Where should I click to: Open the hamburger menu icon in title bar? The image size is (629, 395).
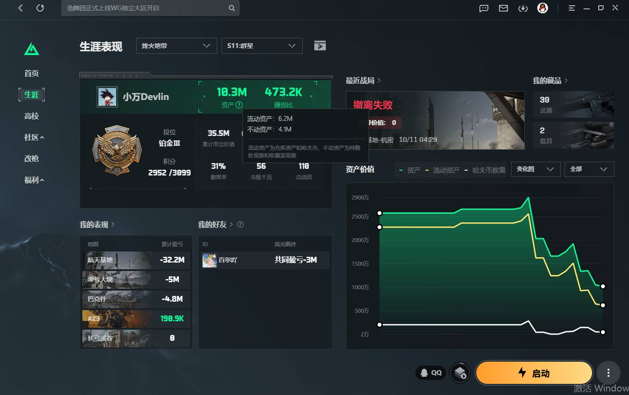click(x=572, y=8)
